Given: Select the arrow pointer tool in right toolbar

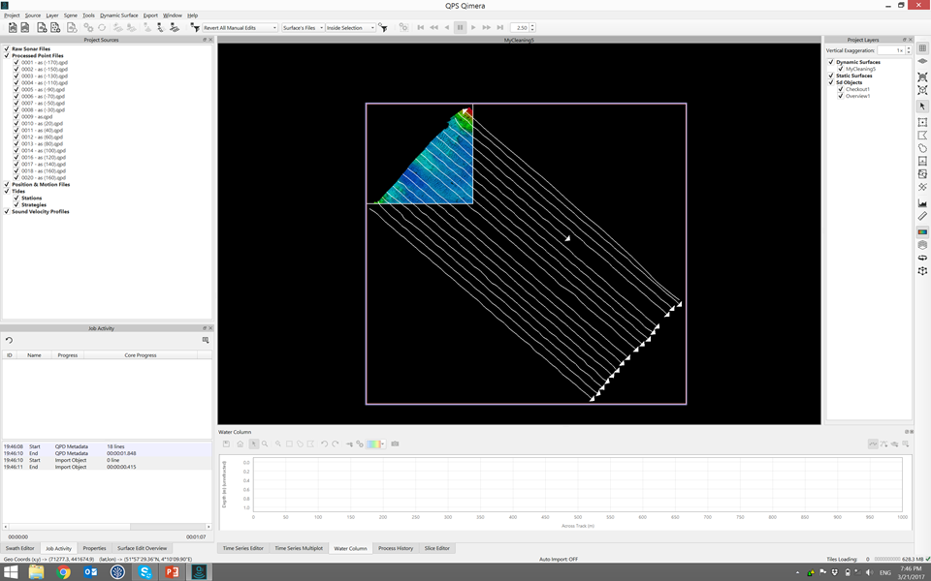Looking at the screenshot, I should [x=922, y=107].
